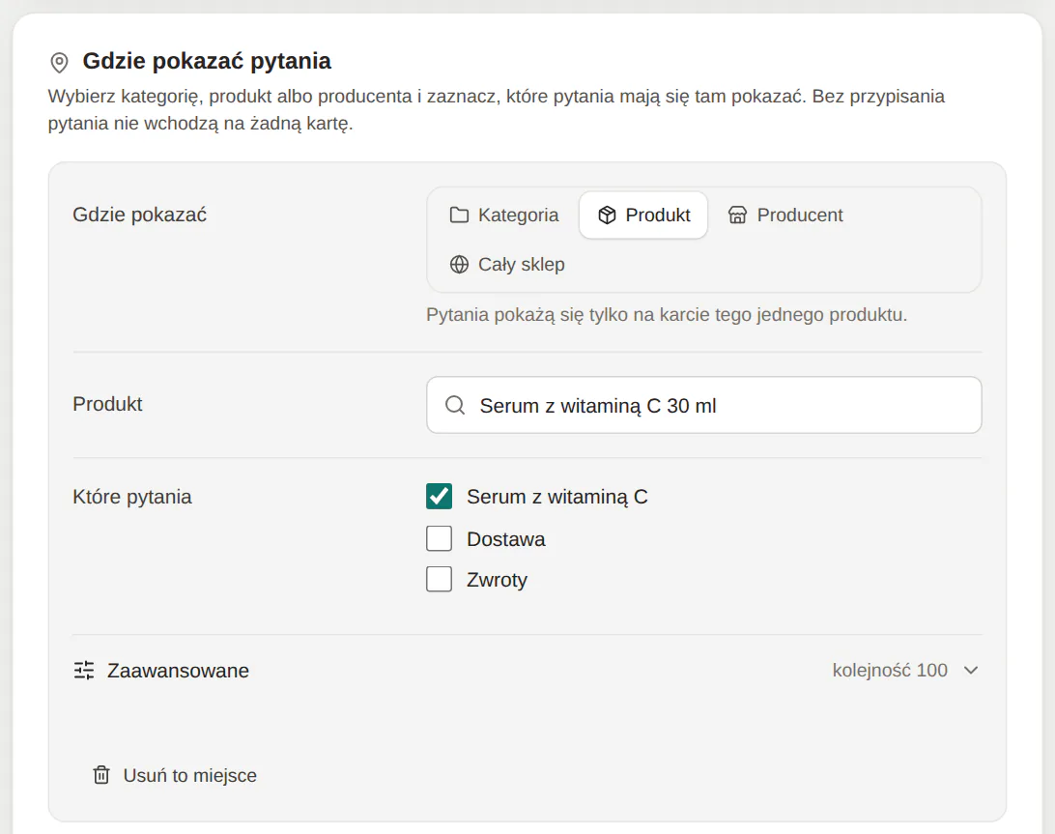1055x834 pixels.
Task: Click the Gdzie pokazać pytania heading
Action: point(207,61)
